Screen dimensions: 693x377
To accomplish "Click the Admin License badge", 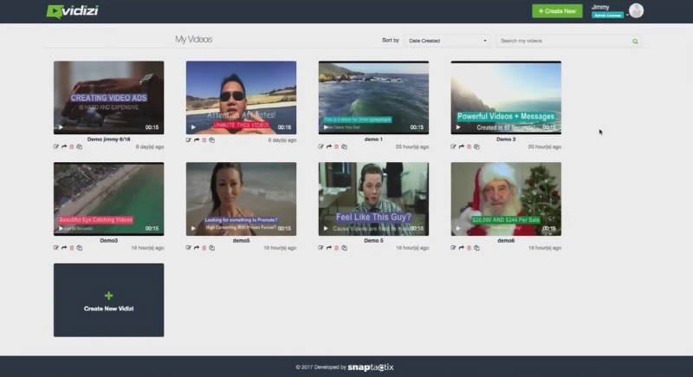I will point(608,15).
